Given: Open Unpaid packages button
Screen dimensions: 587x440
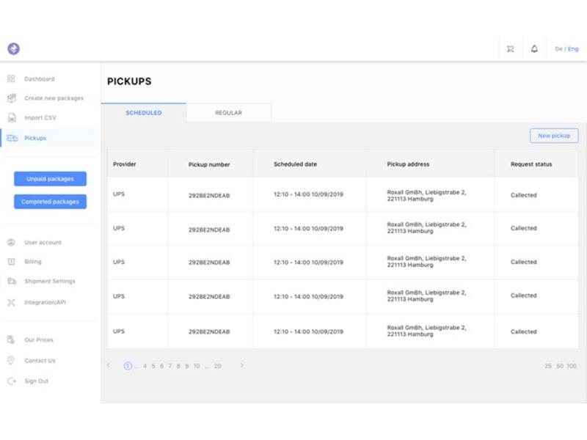Looking at the screenshot, I should pos(50,179).
